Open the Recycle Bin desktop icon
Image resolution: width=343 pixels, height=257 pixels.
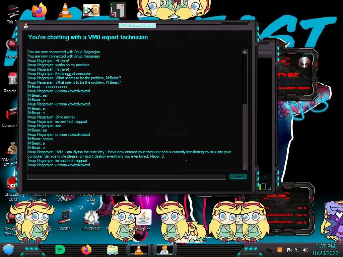tap(12, 83)
